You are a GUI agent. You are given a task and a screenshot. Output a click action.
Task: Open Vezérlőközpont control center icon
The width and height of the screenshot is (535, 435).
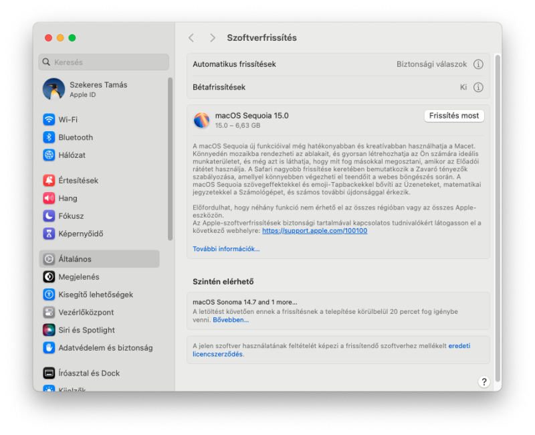tap(49, 312)
